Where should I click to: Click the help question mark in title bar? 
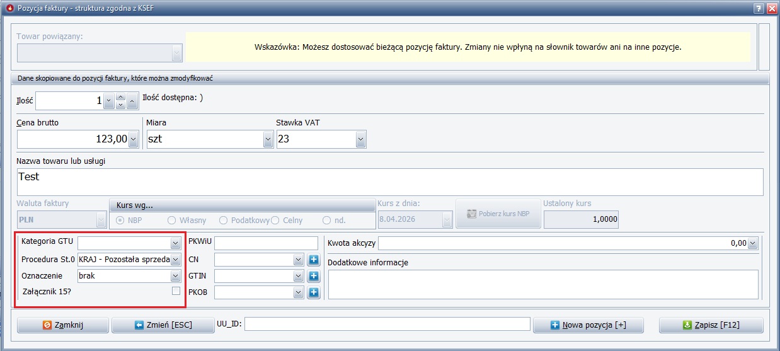(x=759, y=8)
